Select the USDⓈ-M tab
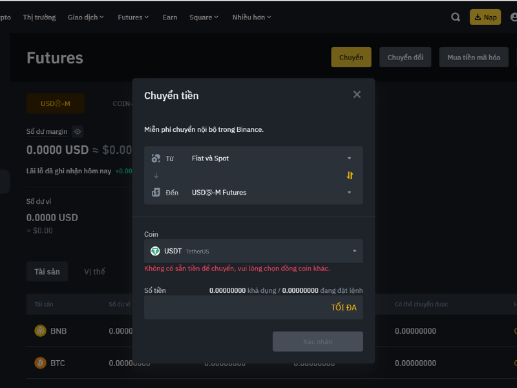This screenshot has height=388, width=517. pos(56,103)
